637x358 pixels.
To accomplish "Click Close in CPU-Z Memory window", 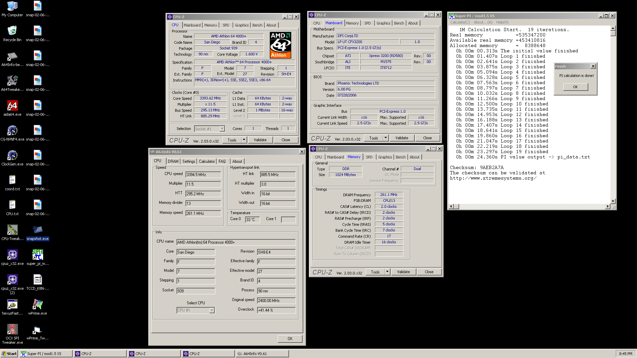I will pyautogui.click(x=429, y=272).
